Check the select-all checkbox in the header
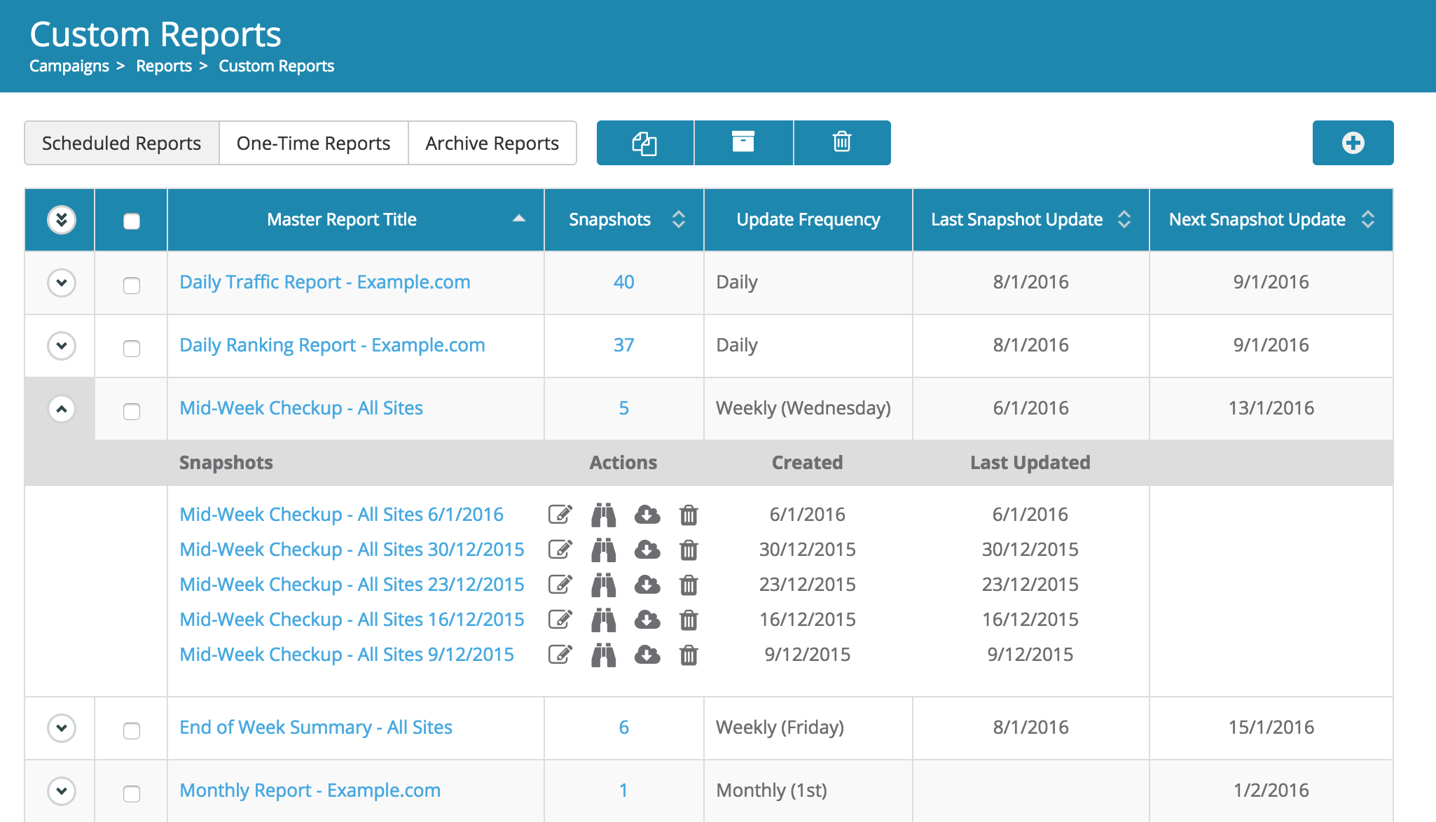 tap(130, 220)
